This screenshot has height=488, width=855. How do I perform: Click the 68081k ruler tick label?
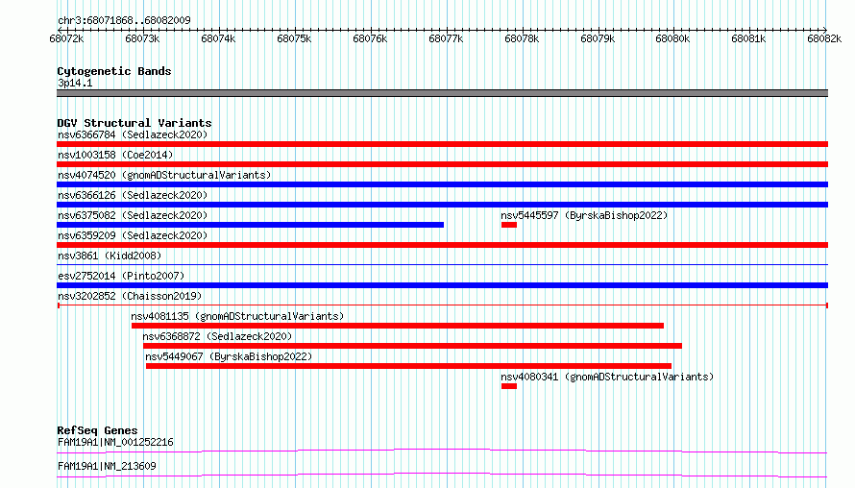(748, 38)
